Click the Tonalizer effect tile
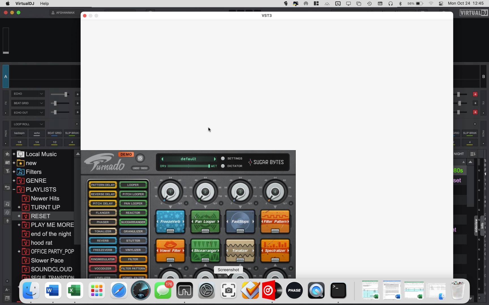489x305 pixels. pyautogui.click(x=240, y=251)
